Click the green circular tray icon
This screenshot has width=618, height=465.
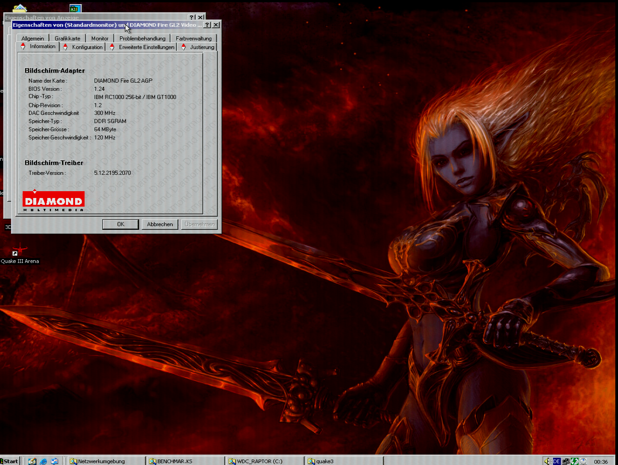pyautogui.click(x=575, y=461)
